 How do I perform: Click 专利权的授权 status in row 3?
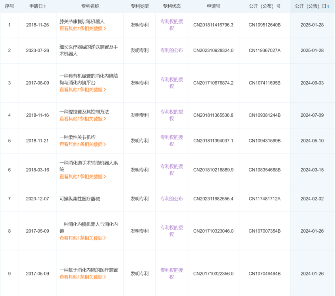point(172,83)
